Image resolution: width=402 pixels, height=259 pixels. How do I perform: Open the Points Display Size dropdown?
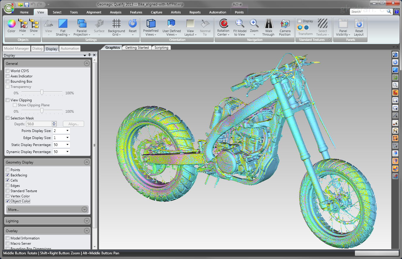[x=67, y=131]
